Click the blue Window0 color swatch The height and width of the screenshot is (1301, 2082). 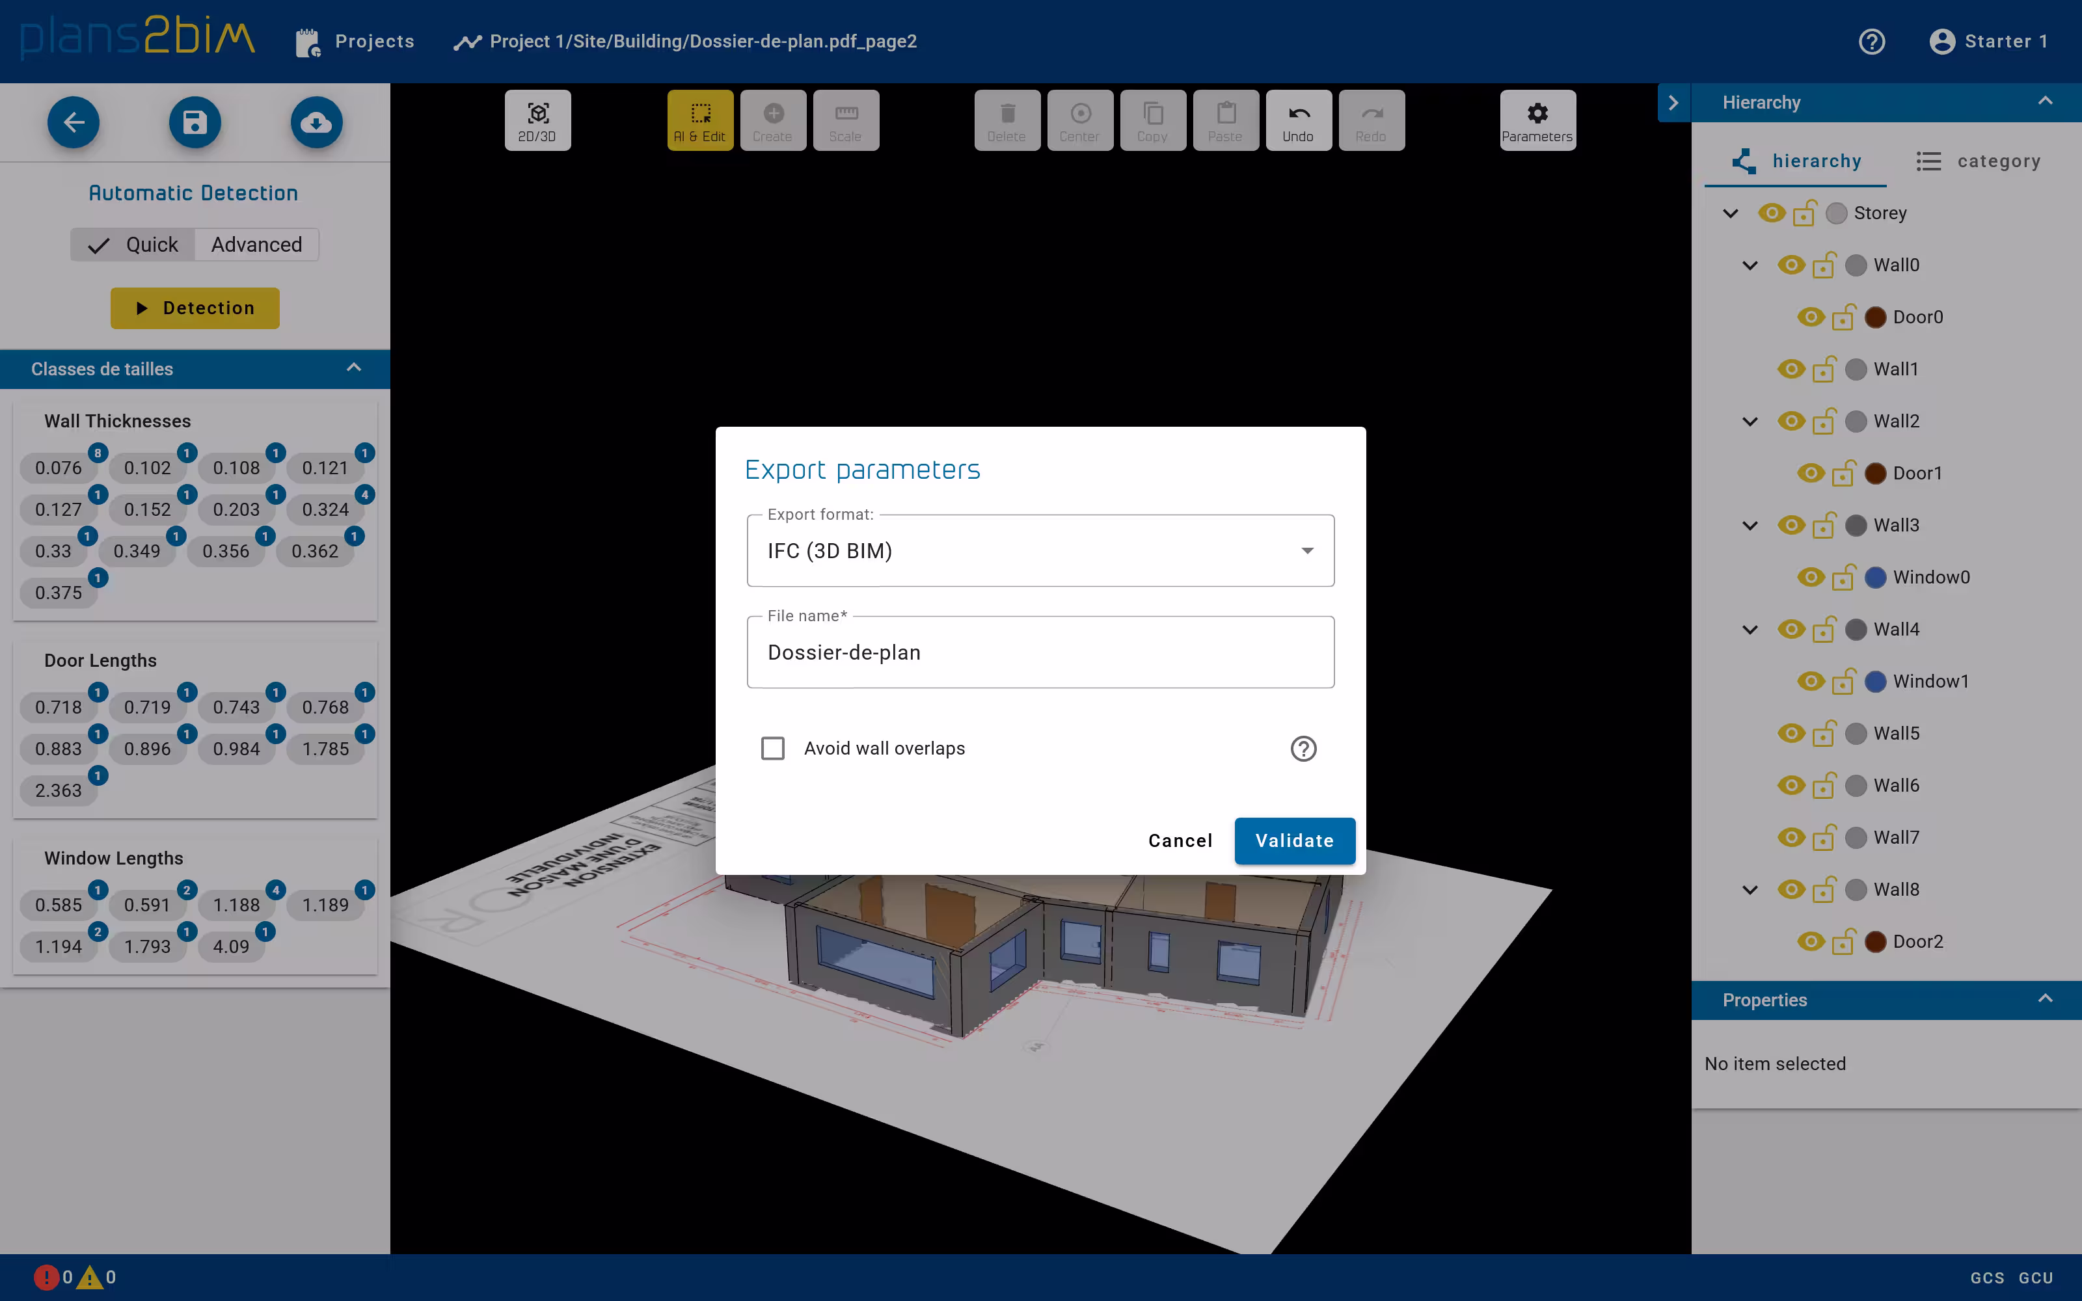[1876, 578]
